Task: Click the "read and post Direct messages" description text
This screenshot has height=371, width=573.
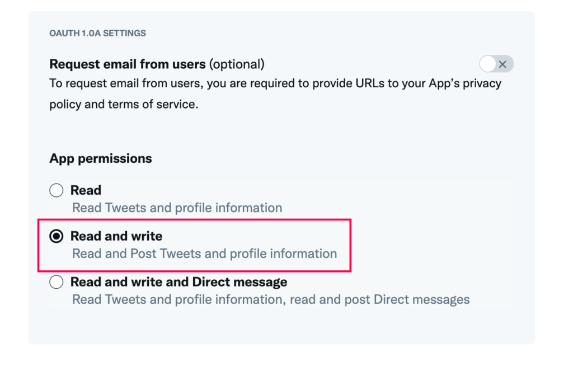Action: 380,299
